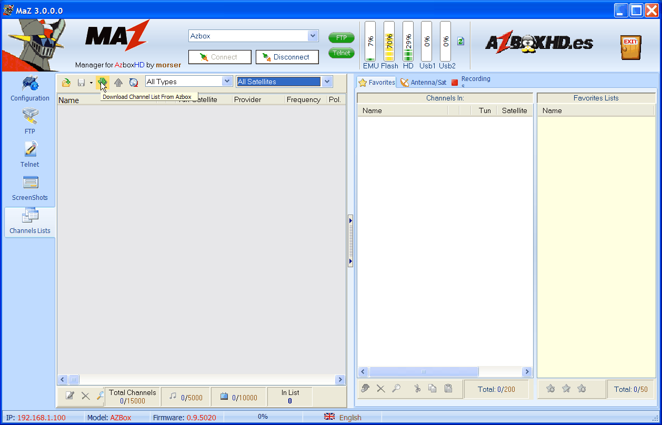Click the Name header in Favorites Lists
Screen dimensions: 662x425
[x=596, y=110]
